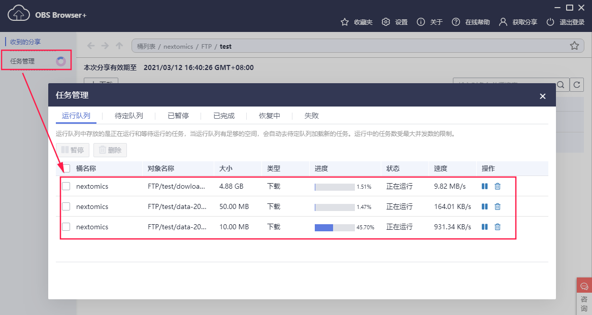Click the 1.47% progress bar
Viewport: 592px width, 315px height.
point(335,207)
